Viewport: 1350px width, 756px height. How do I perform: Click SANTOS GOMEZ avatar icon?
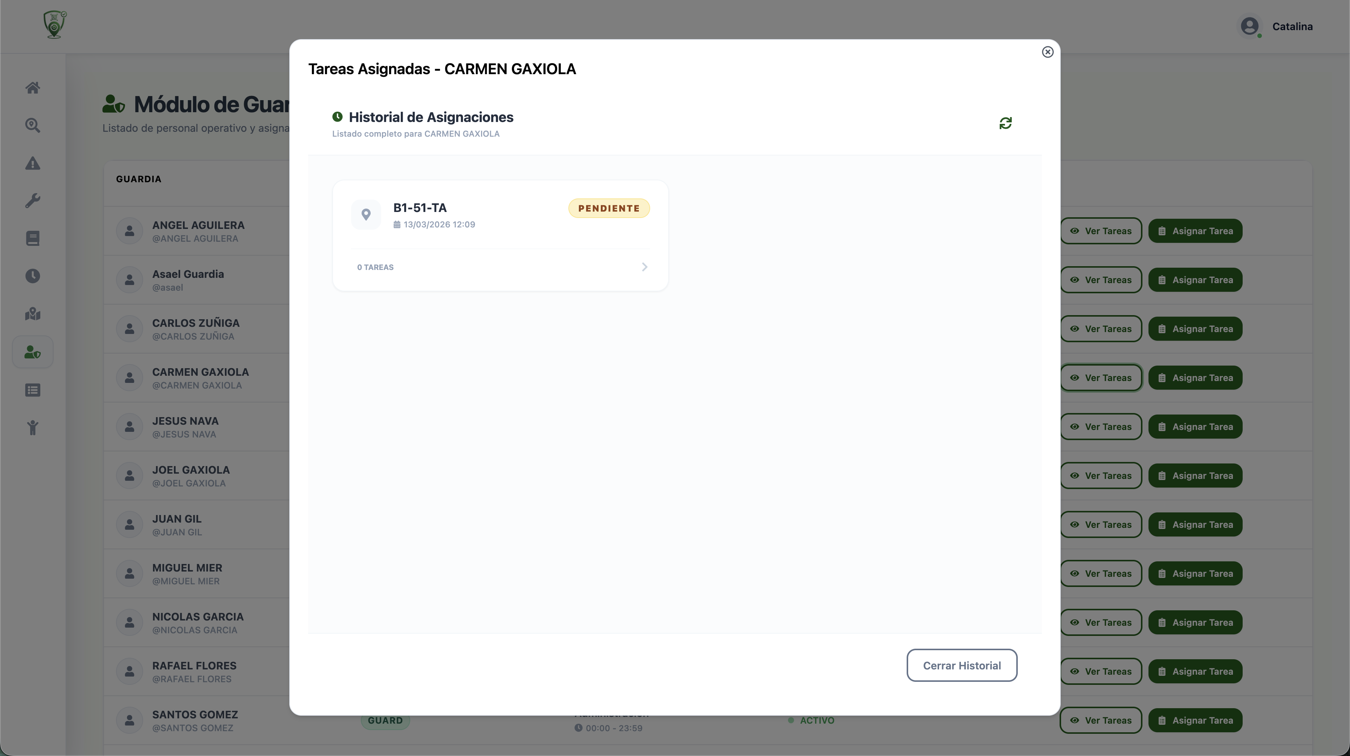[130, 720]
